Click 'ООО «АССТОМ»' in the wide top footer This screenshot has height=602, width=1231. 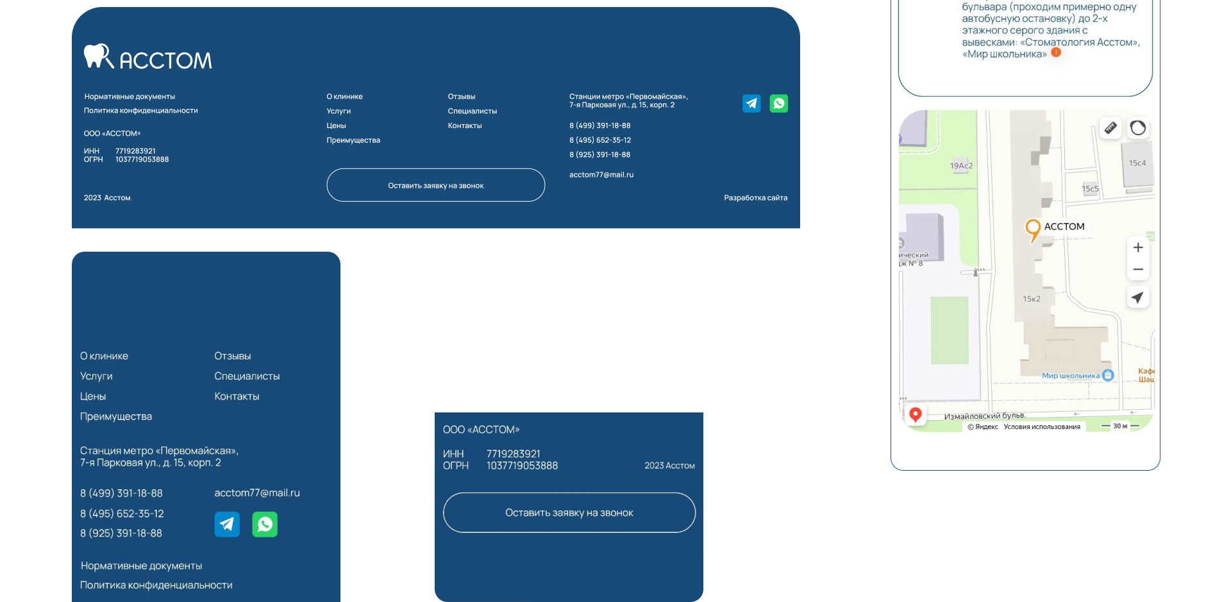(112, 134)
